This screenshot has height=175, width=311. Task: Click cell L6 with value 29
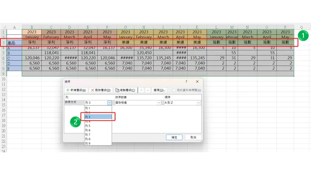(x=216, y=58)
